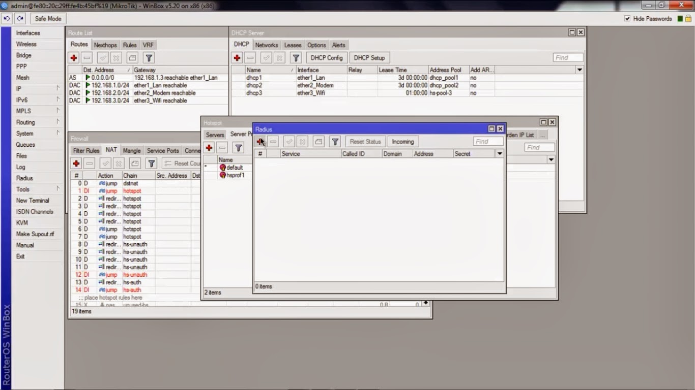Open column dropdown in Radius table header
The width and height of the screenshot is (695, 390).
point(500,153)
